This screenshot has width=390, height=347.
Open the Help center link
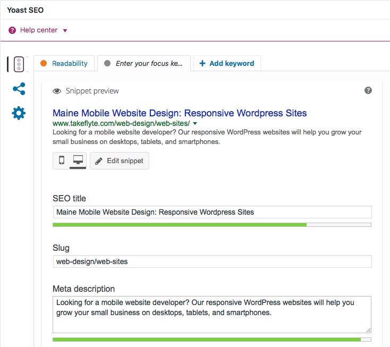point(39,30)
